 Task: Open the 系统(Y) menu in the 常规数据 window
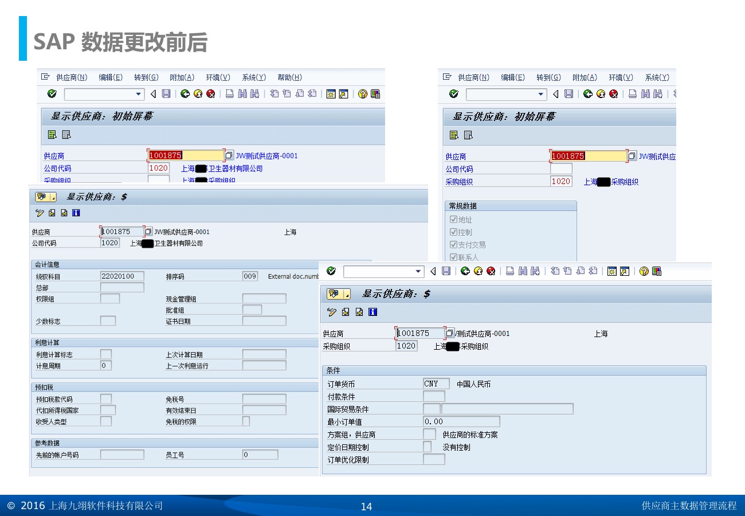pos(657,77)
